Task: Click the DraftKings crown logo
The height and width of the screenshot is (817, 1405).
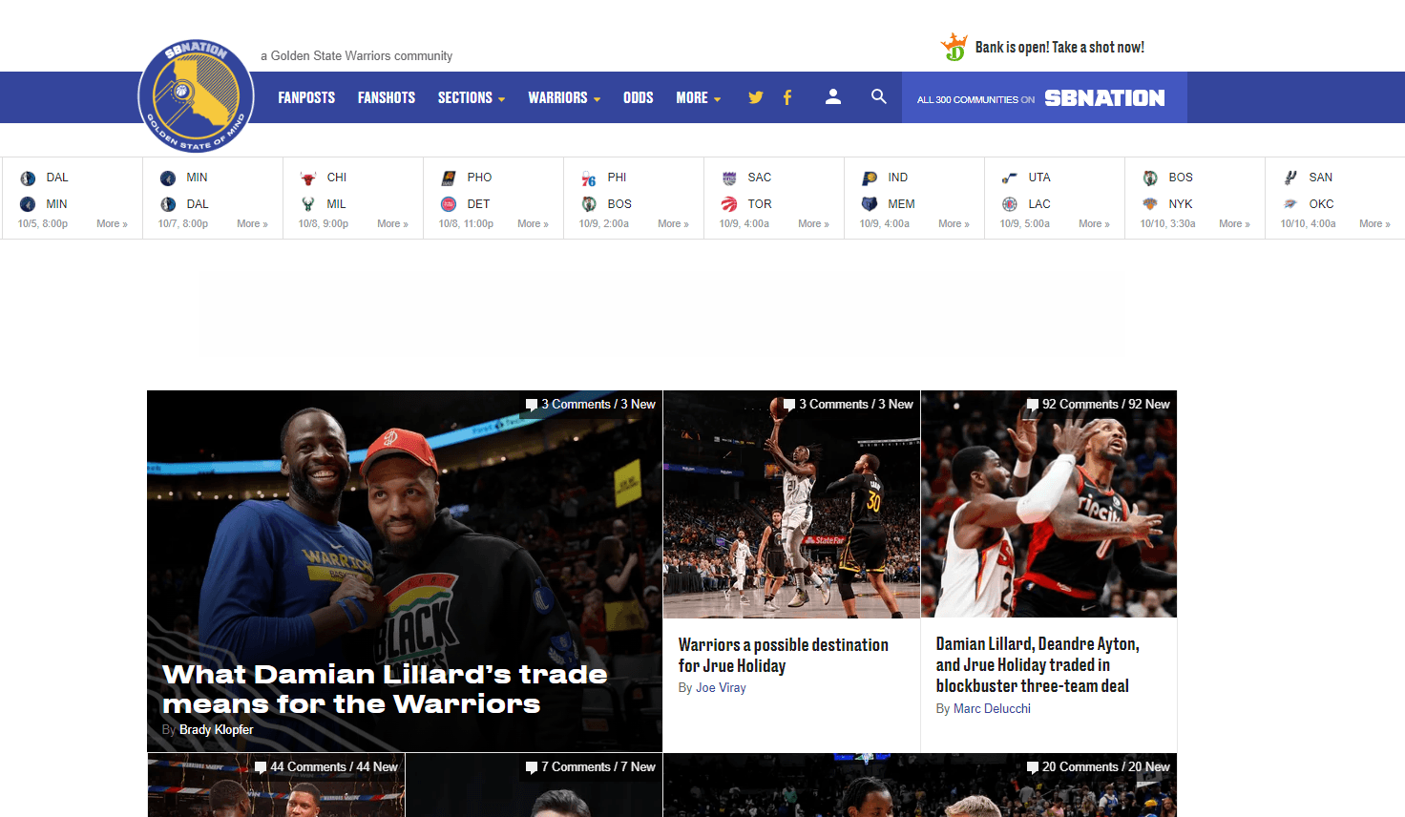Action: tap(954, 47)
